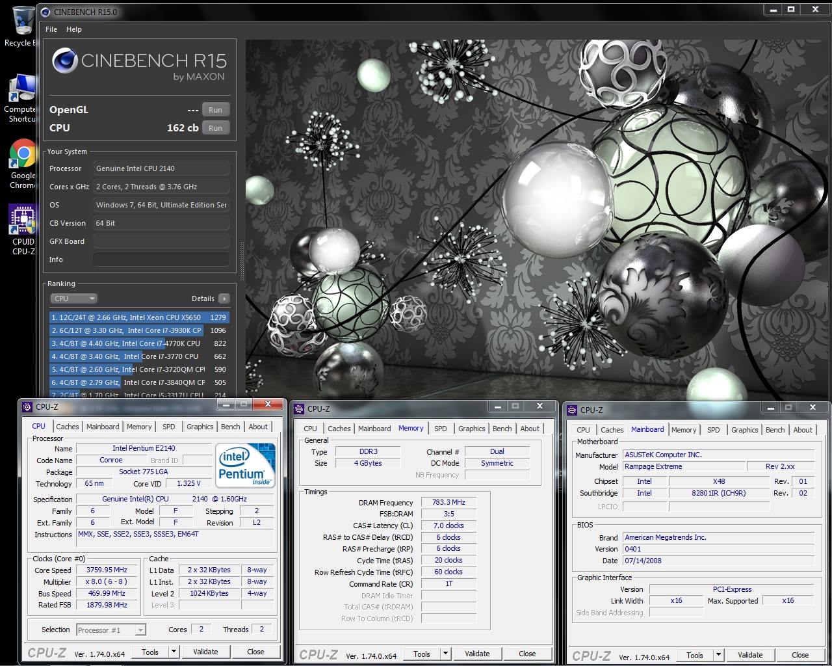
Task: Click Manufacturer ASUSTeK Computer INC. value
Action: point(719,455)
